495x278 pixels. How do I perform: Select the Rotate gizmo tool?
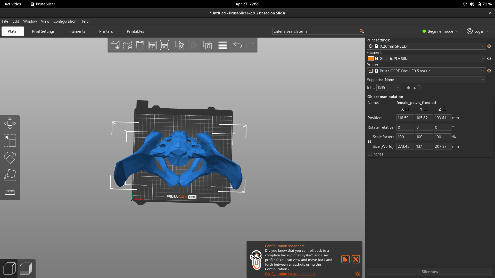tap(10, 158)
